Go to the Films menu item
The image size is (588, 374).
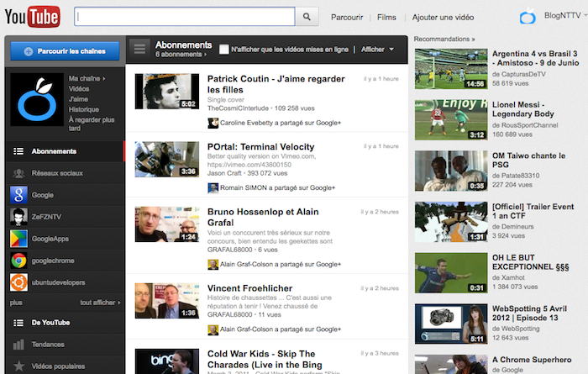pos(386,17)
